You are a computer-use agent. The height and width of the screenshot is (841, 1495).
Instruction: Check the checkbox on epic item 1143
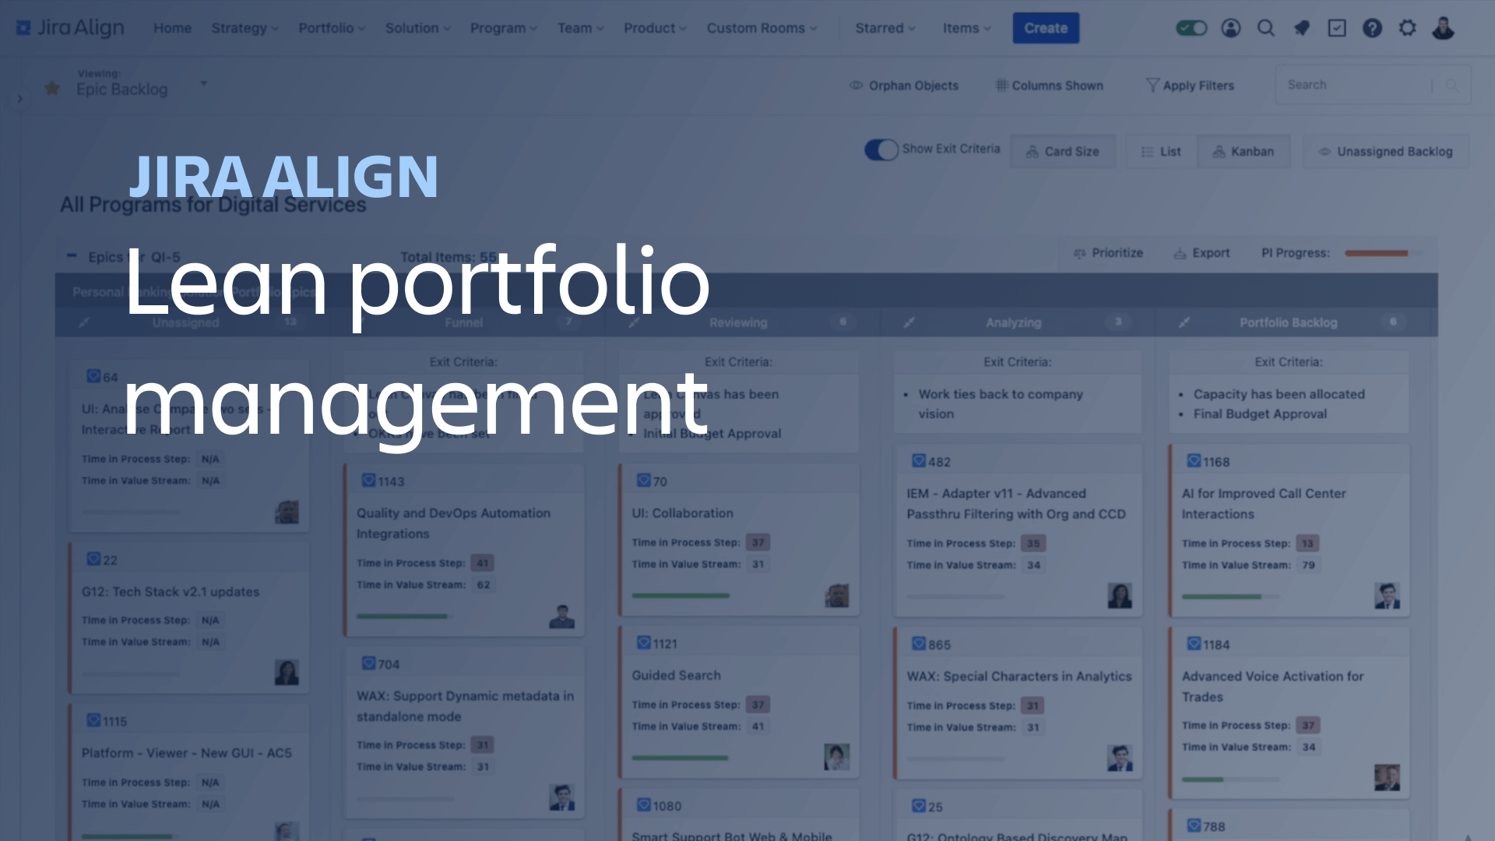tap(368, 480)
